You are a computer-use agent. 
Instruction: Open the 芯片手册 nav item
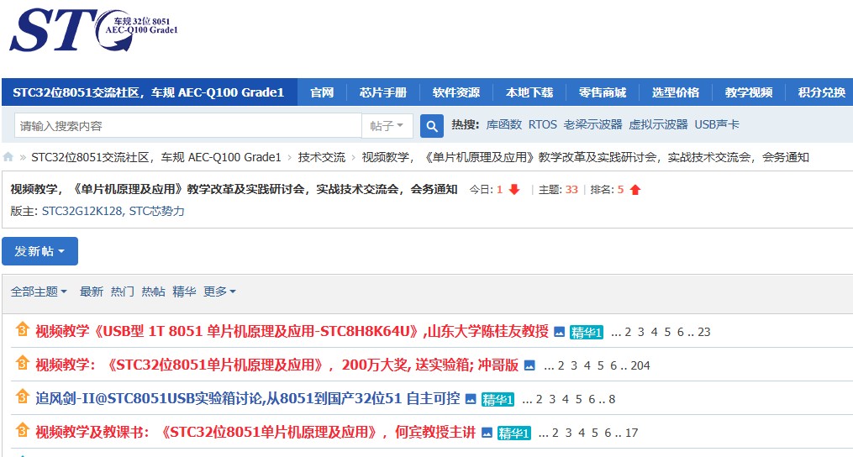383,92
